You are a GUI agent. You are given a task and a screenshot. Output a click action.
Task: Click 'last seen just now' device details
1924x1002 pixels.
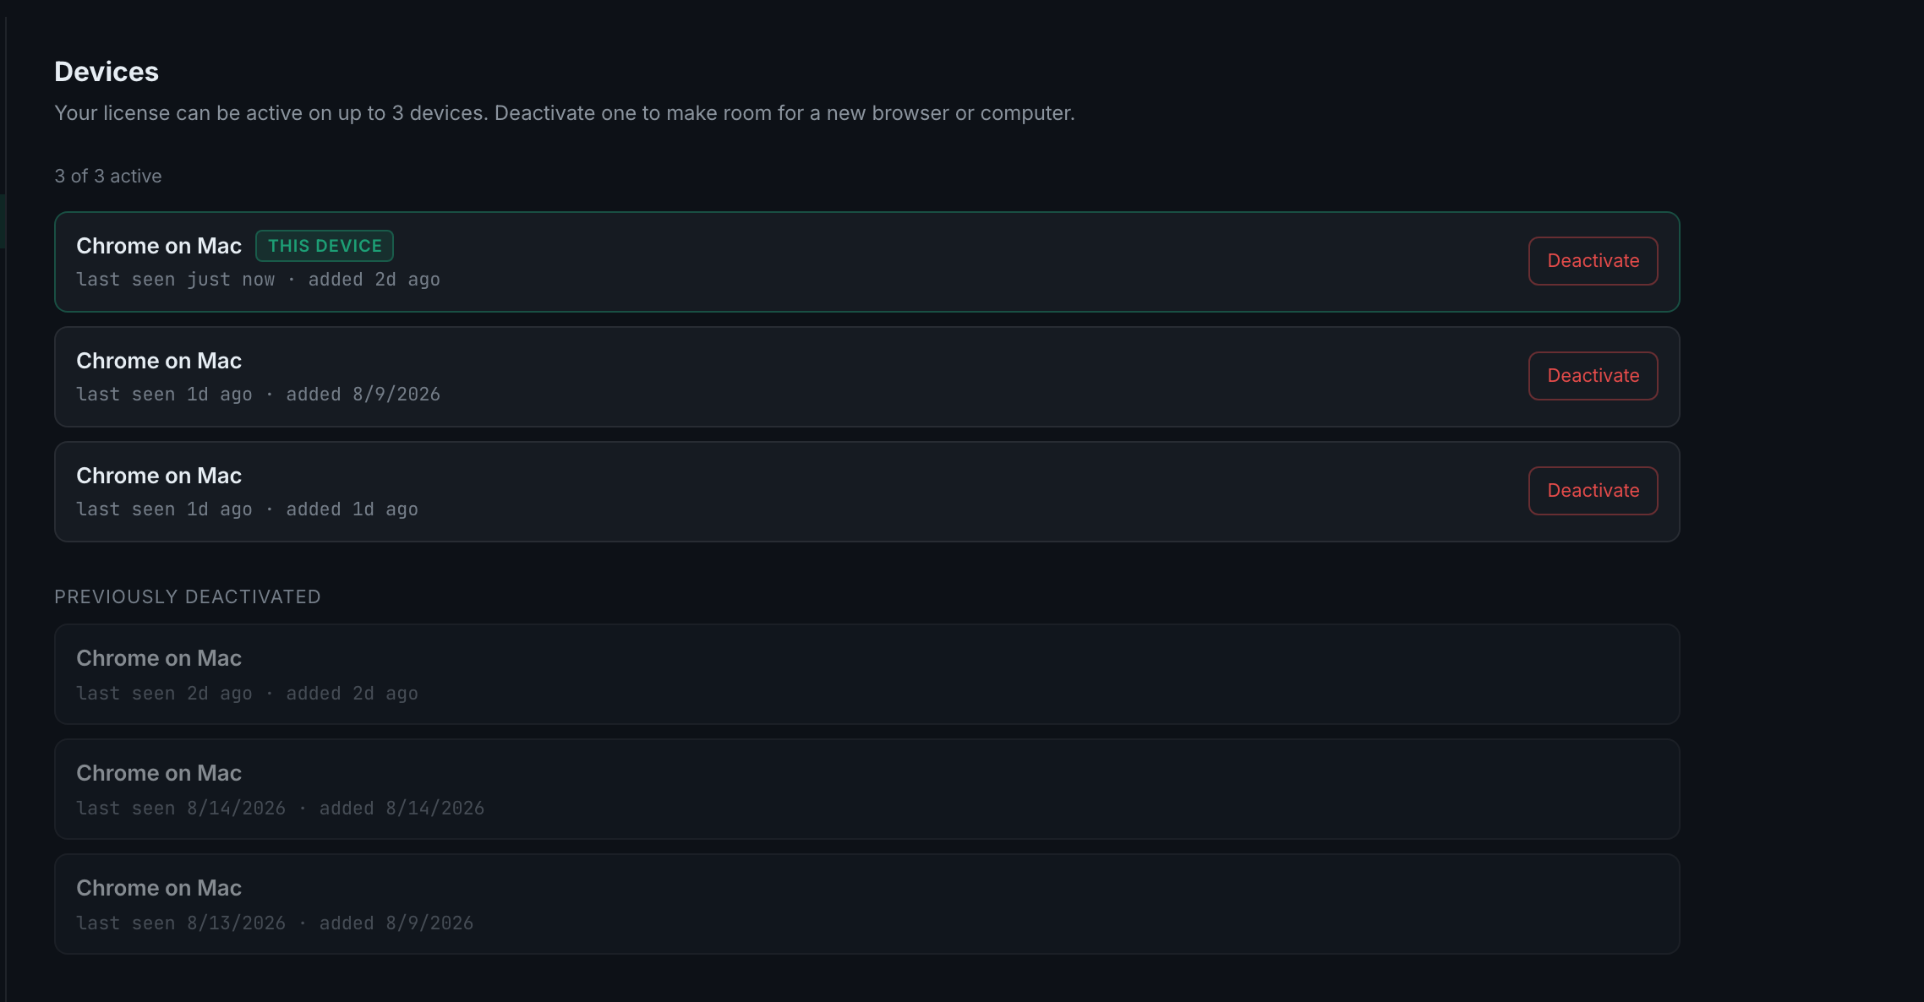(x=258, y=280)
